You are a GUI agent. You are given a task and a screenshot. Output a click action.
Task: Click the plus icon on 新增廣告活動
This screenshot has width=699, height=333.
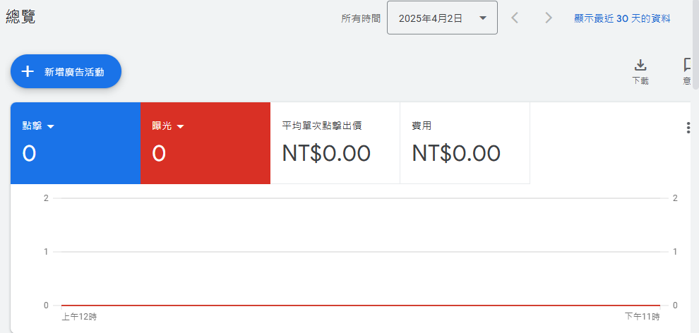(28, 72)
